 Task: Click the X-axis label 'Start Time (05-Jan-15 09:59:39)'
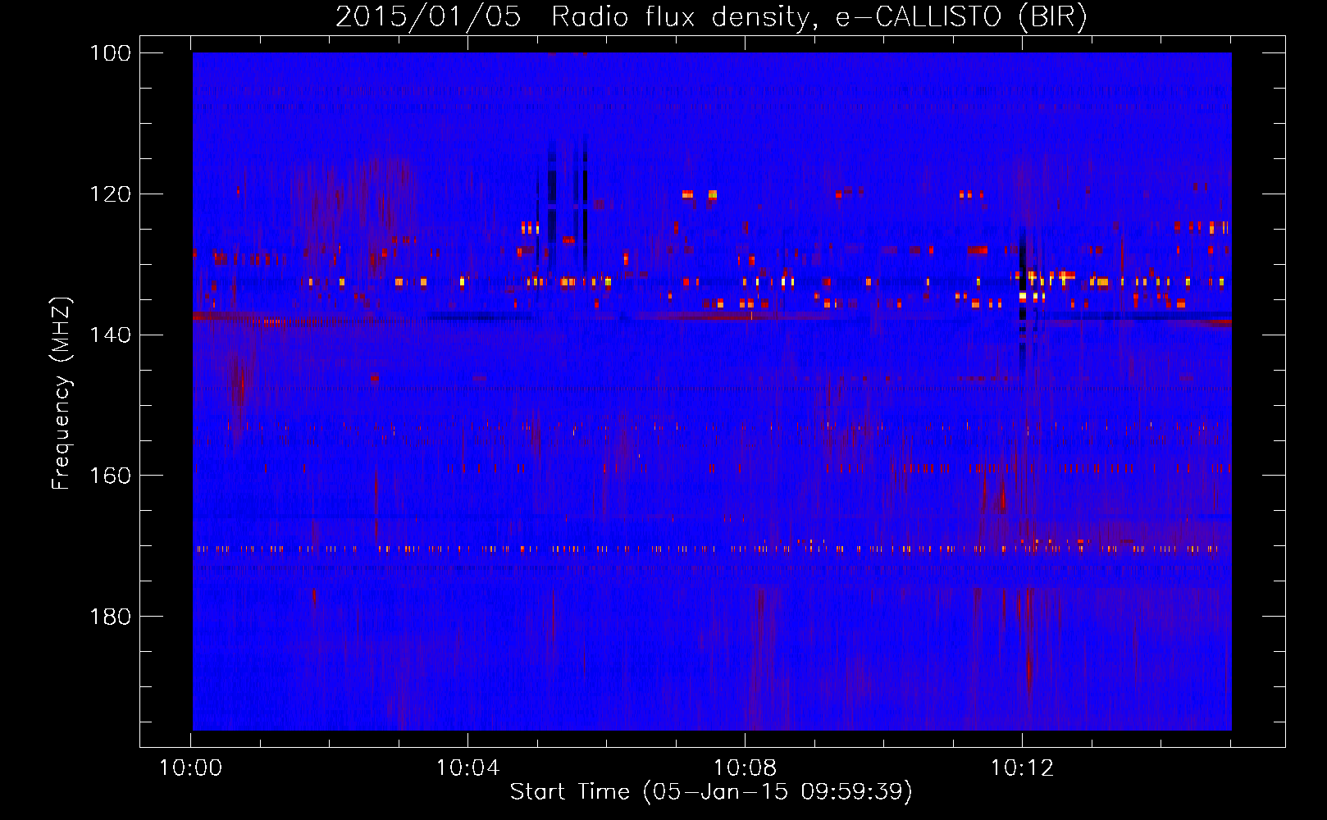[711, 792]
